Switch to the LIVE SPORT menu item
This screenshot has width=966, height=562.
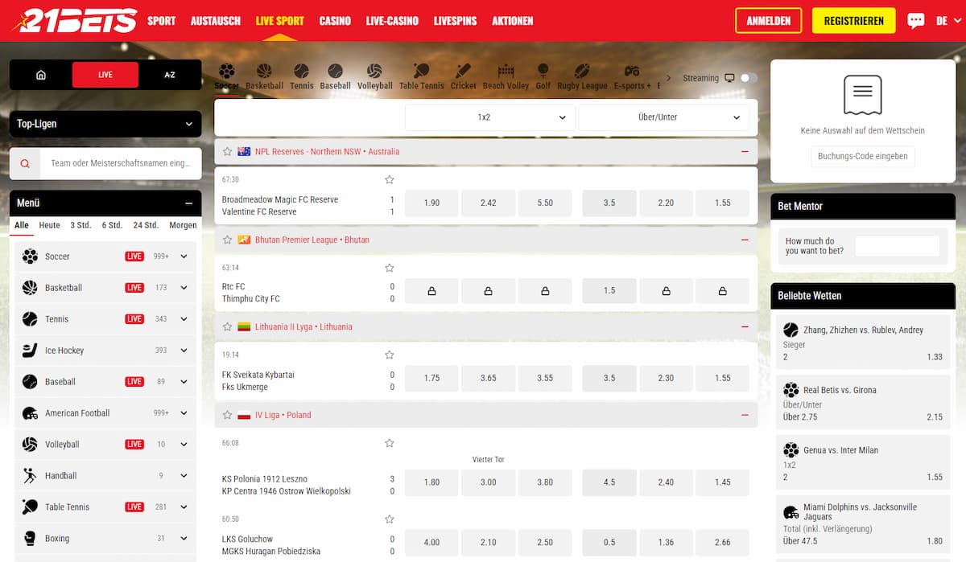click(280, 21)
